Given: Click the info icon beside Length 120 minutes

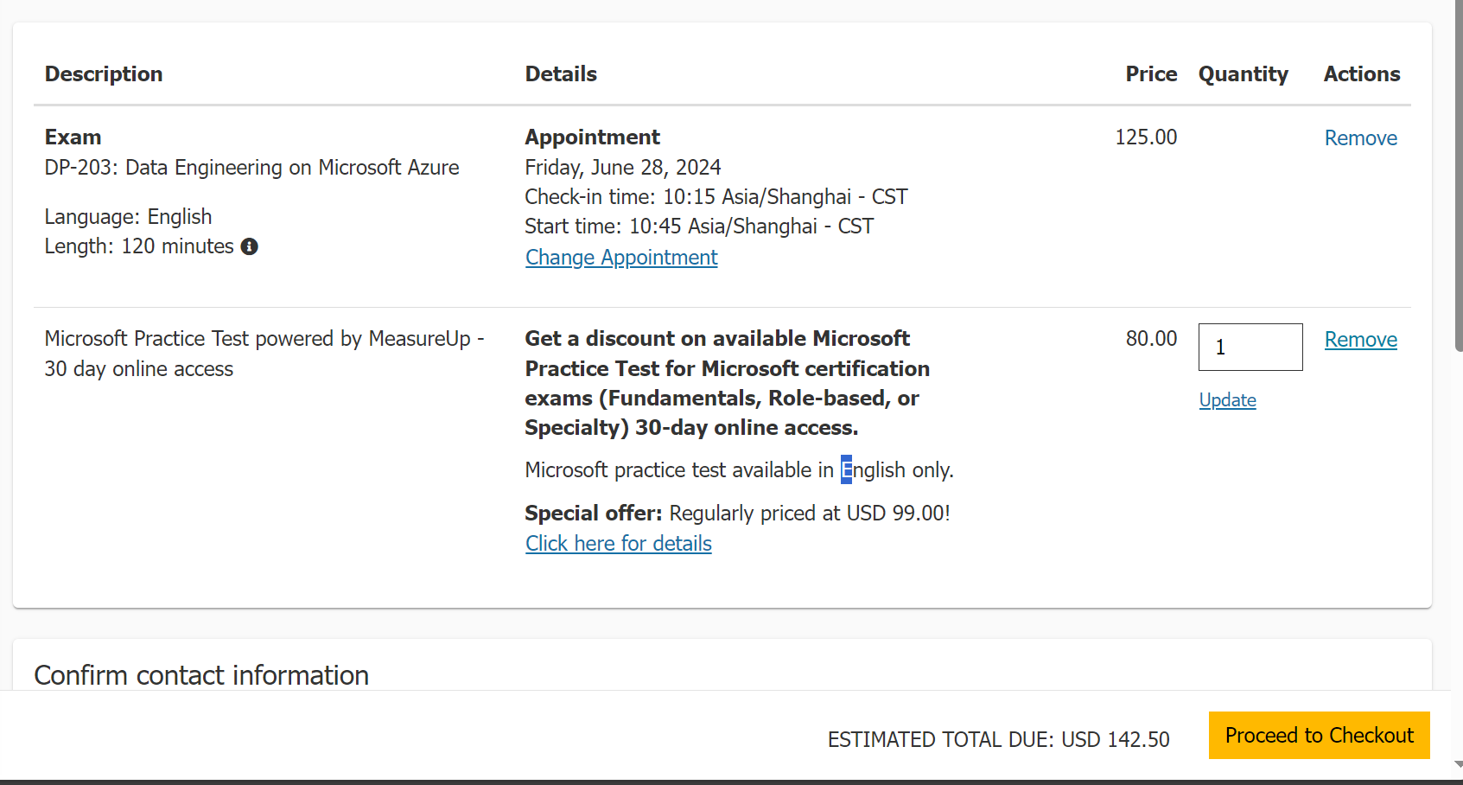Looking at the screenshot, I should [x=250, y=246].
